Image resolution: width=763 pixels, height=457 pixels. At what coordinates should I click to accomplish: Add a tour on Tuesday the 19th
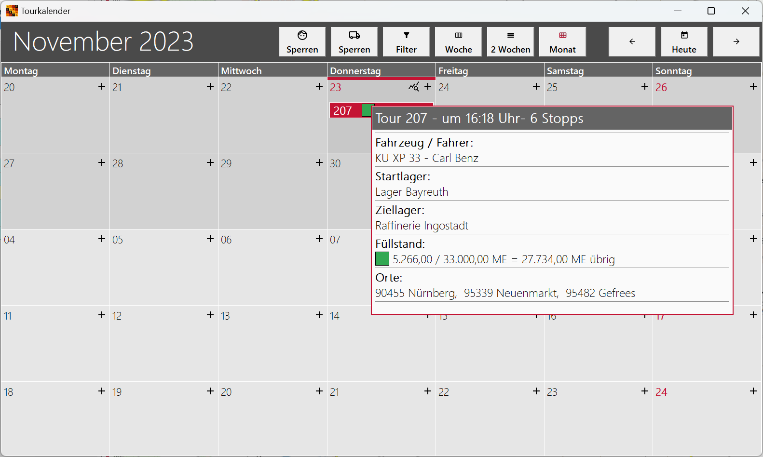point(210,391)
